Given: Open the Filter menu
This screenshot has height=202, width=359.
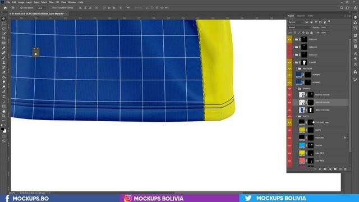Looking at the screenshot, I should coord(51,2).
